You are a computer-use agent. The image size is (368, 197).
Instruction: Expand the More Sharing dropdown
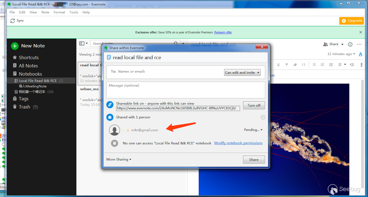[119, 159]
